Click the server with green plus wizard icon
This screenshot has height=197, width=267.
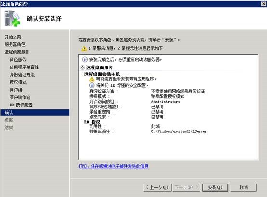tap(12, 18)
